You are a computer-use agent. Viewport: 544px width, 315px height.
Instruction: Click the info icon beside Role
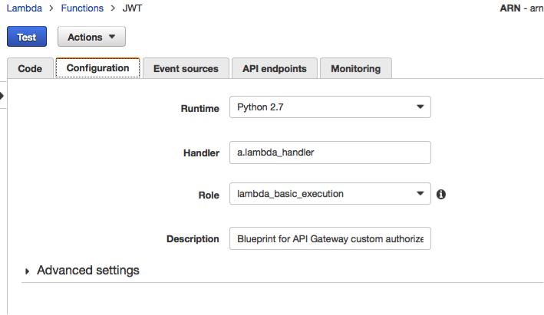[441, 195]
